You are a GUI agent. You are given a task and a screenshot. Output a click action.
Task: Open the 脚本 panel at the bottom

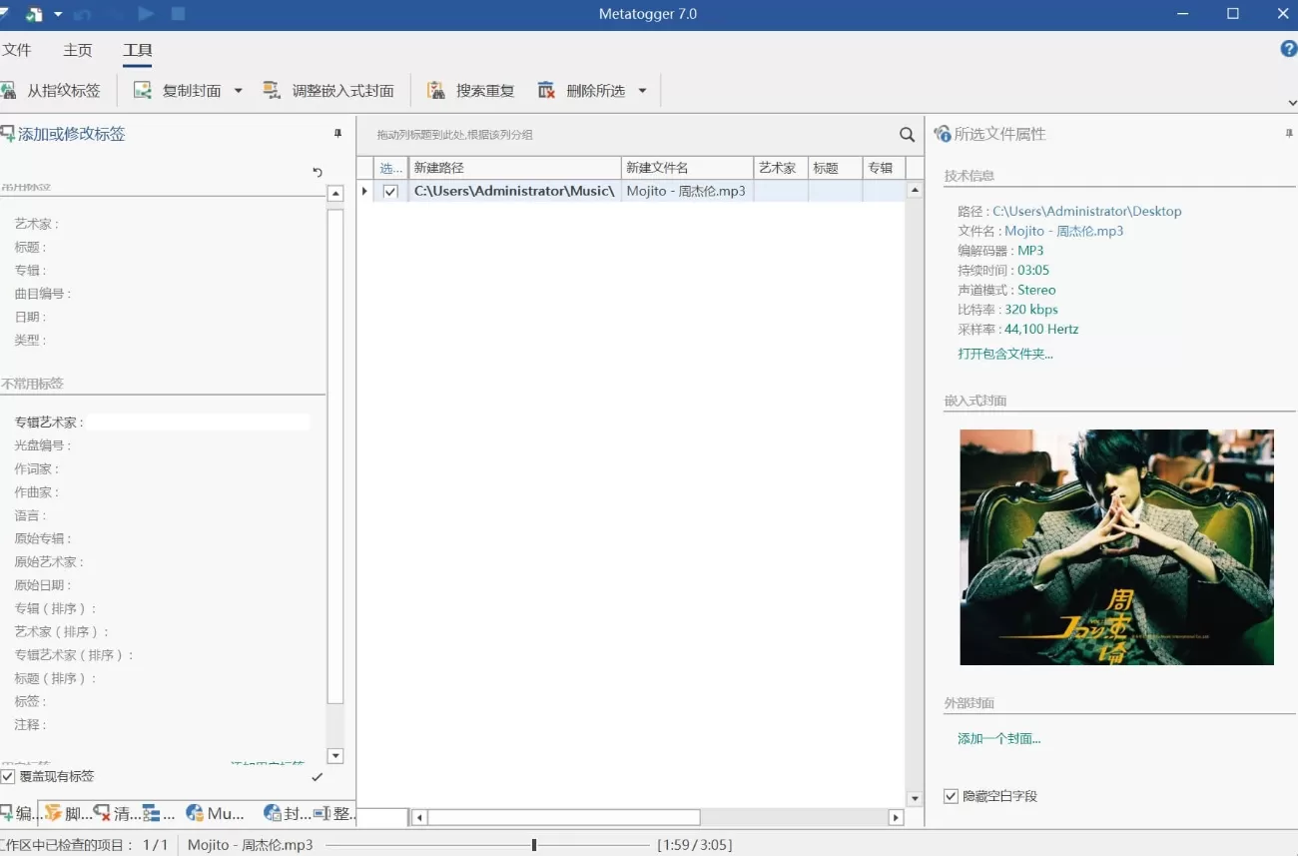point(62,813)
